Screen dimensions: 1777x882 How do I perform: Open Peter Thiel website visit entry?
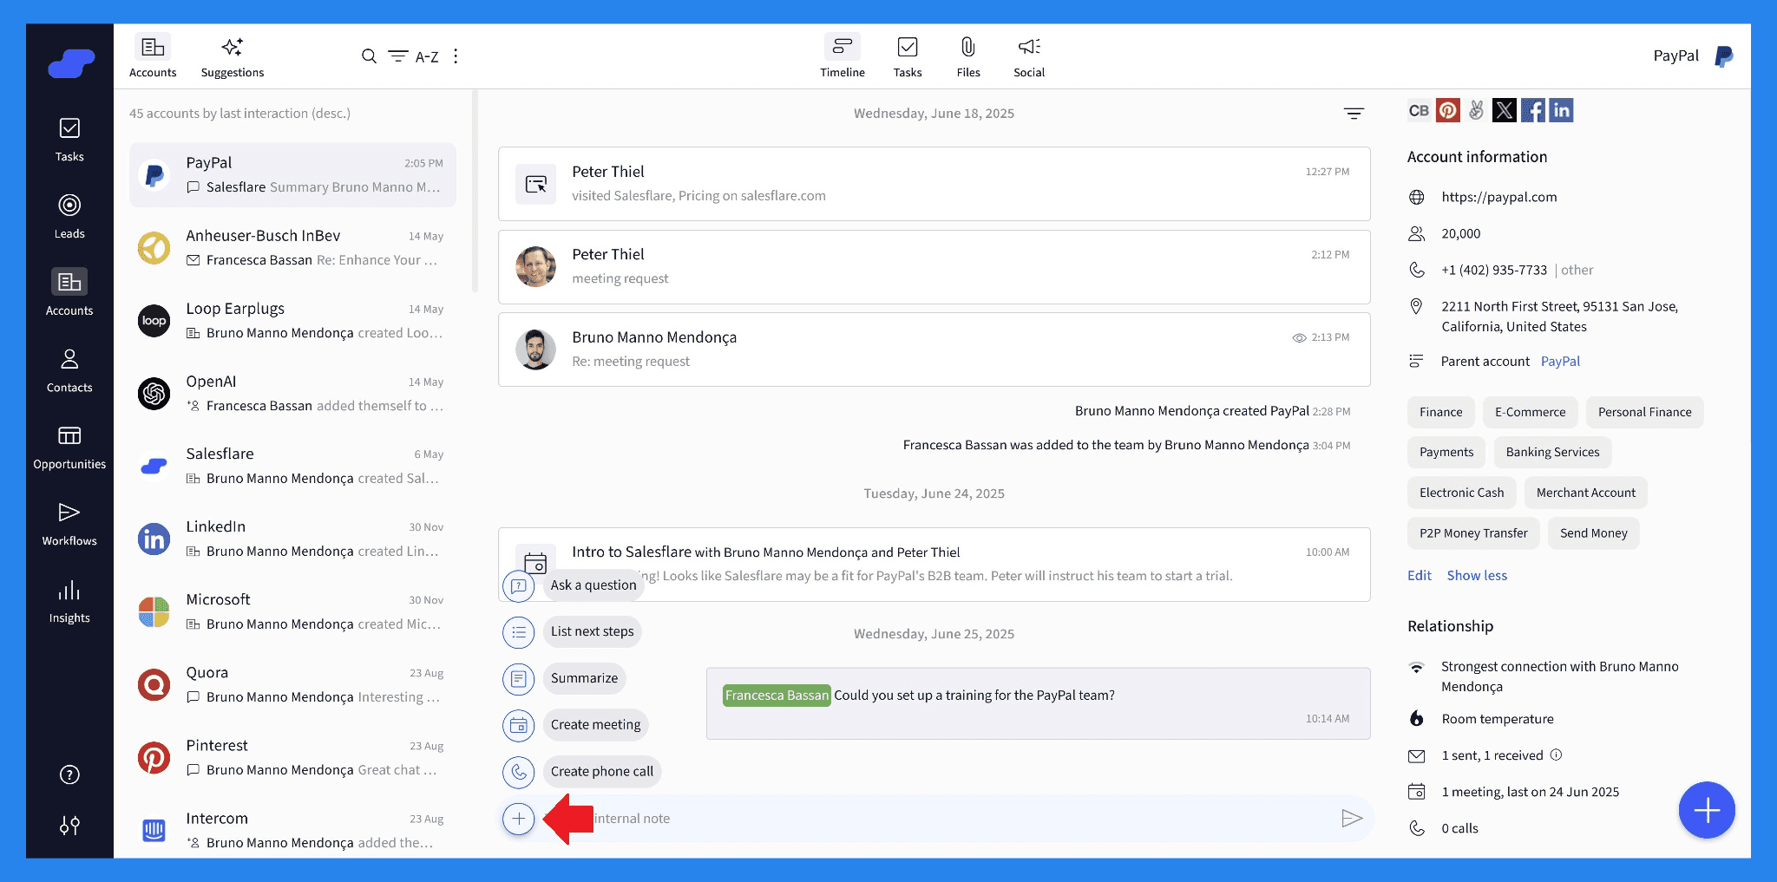(934, 184)
